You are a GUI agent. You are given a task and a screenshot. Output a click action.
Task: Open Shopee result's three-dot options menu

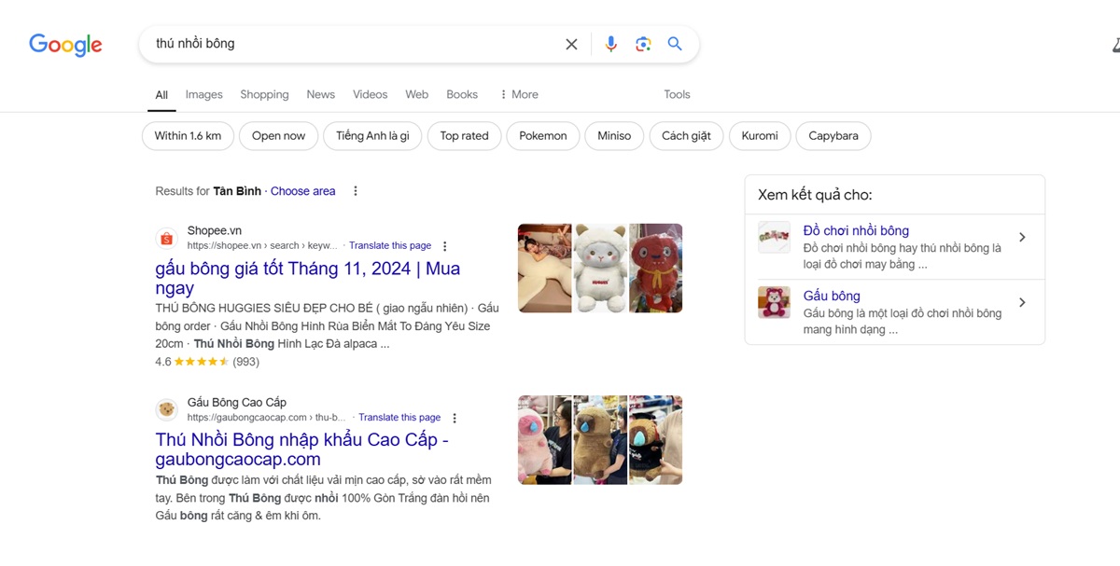point(445,246)
